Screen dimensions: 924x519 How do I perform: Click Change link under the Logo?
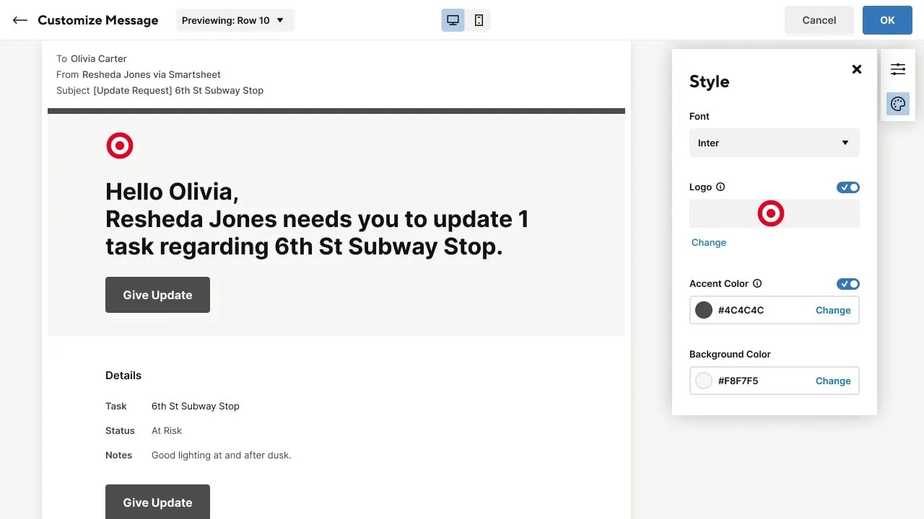point(709,242)
